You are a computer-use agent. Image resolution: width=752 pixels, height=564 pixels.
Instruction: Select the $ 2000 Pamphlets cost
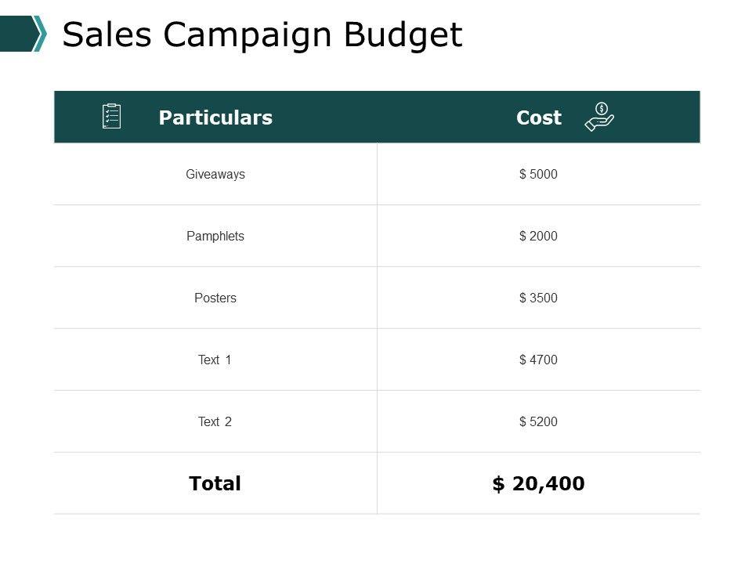click(538, 236)
